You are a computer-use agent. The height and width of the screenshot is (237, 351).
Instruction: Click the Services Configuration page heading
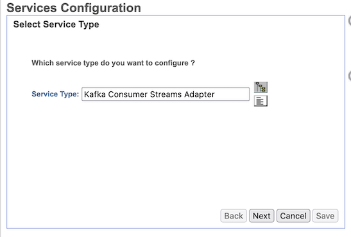(x=74, y=8)
